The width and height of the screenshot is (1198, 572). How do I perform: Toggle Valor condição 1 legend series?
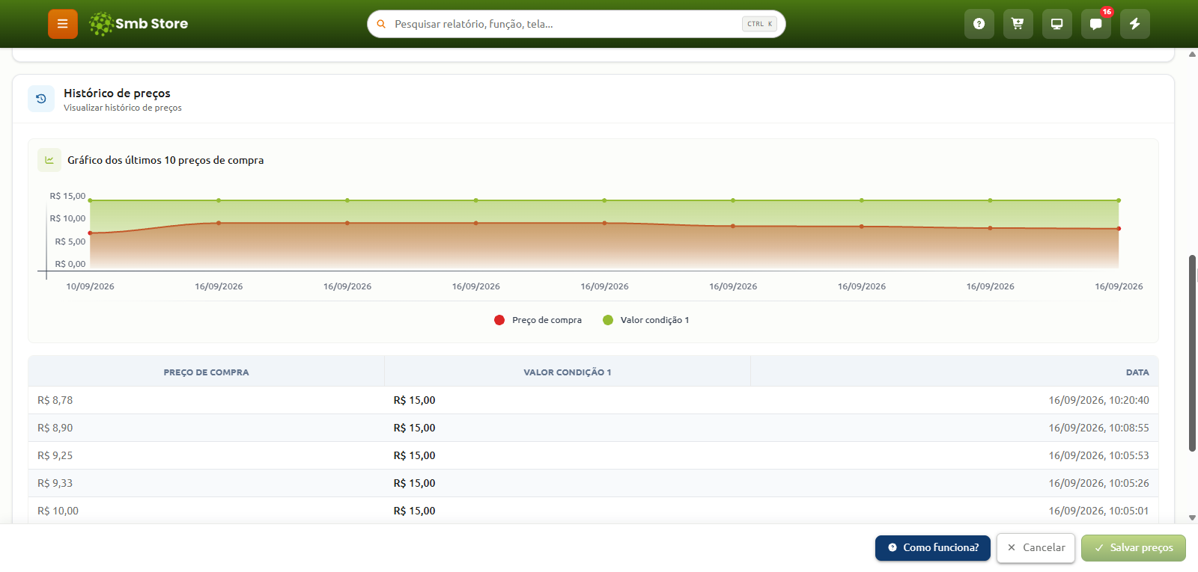point(645,320)
